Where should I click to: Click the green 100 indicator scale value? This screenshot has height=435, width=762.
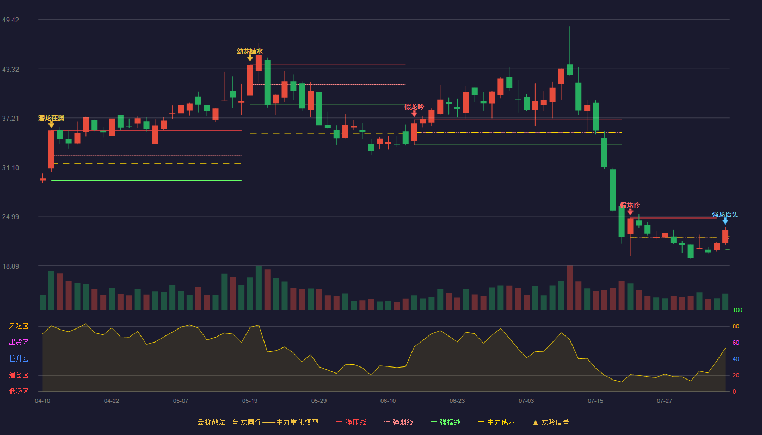coord(738,310)
